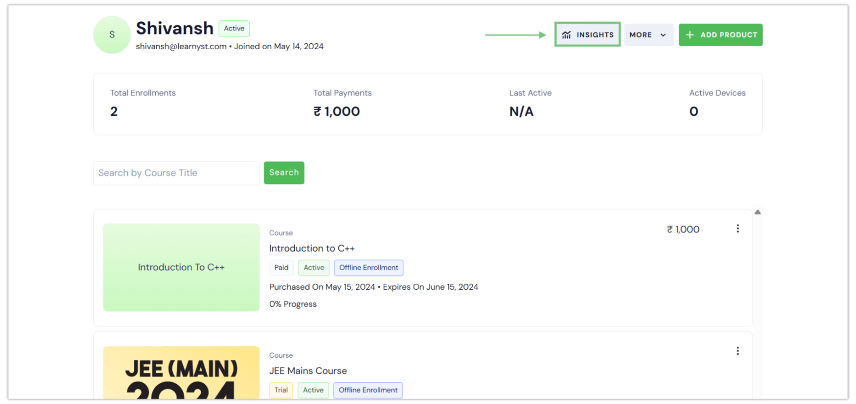Click the Shivansh avatar circle
Viewport: 856px width, 404px height.
[112, 35]
